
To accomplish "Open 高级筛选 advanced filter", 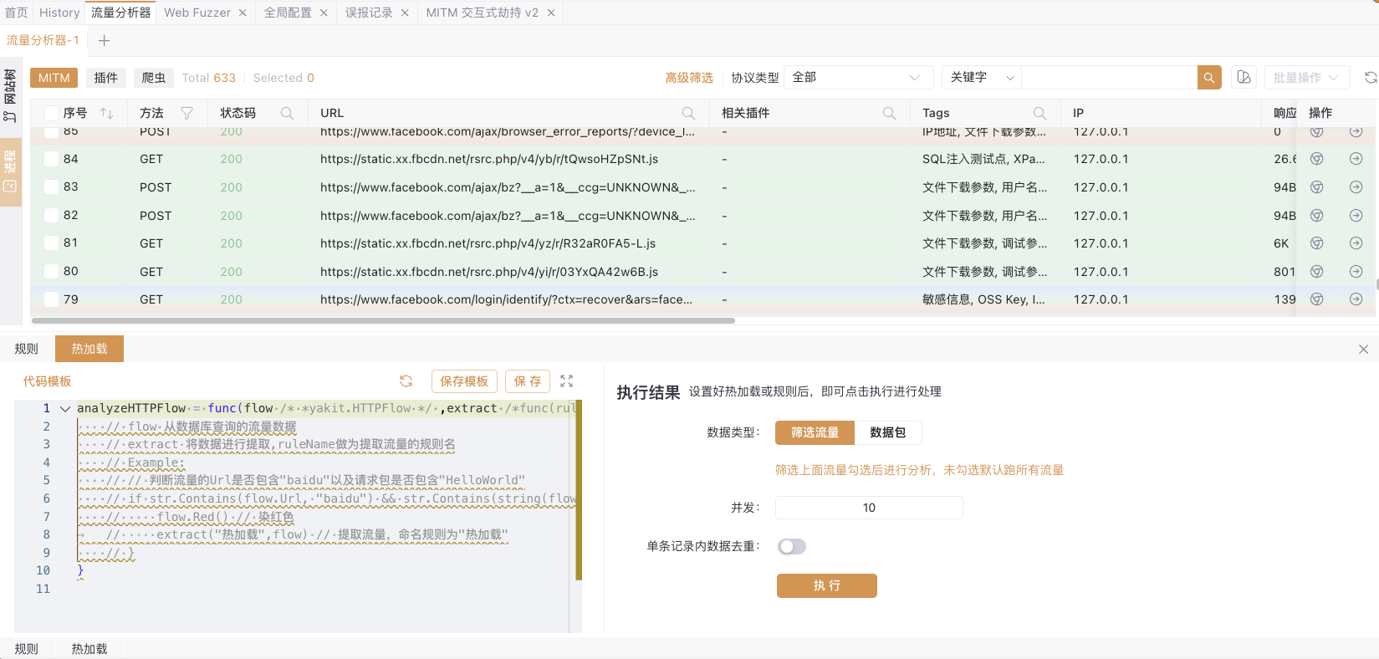I will coord(689,78).
